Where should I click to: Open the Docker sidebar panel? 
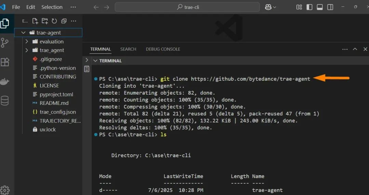5,81
